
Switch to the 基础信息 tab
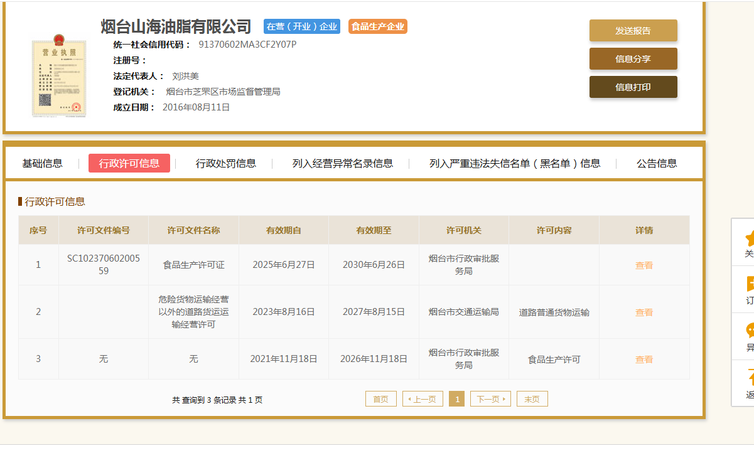tap(43, 164)
